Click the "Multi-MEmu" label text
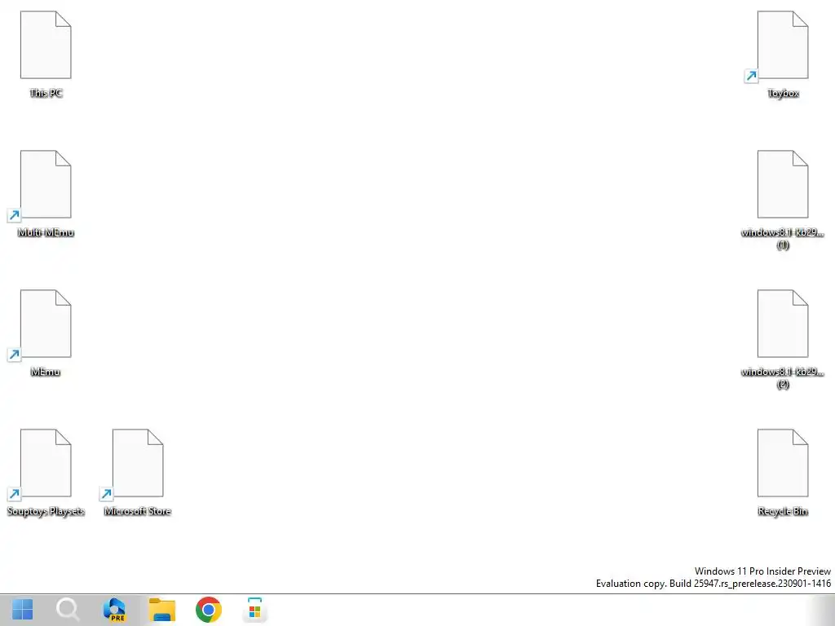Image resolution: width=835 pixels, height=626 pixels. click(x=46, y=232)
